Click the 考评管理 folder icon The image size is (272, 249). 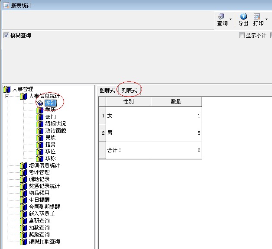[x=23, y=172]
